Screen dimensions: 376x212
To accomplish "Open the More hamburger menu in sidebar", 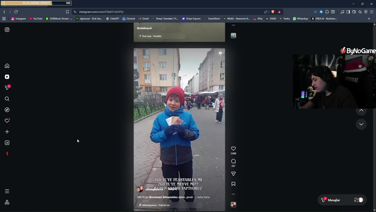I will [x=7, y=191].
